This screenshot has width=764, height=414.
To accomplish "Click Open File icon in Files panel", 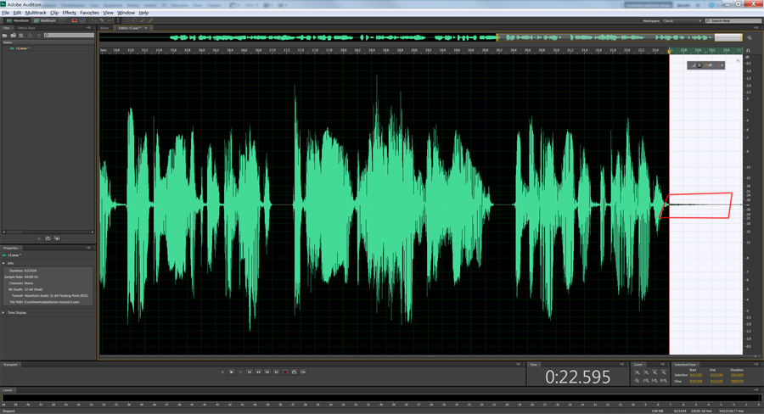I will [5, 36].
